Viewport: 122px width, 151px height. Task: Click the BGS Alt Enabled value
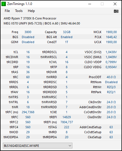click(x=67, y=37)
